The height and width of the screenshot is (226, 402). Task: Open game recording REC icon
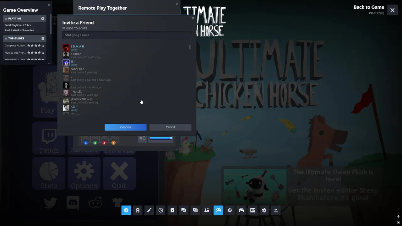(253, 210)
